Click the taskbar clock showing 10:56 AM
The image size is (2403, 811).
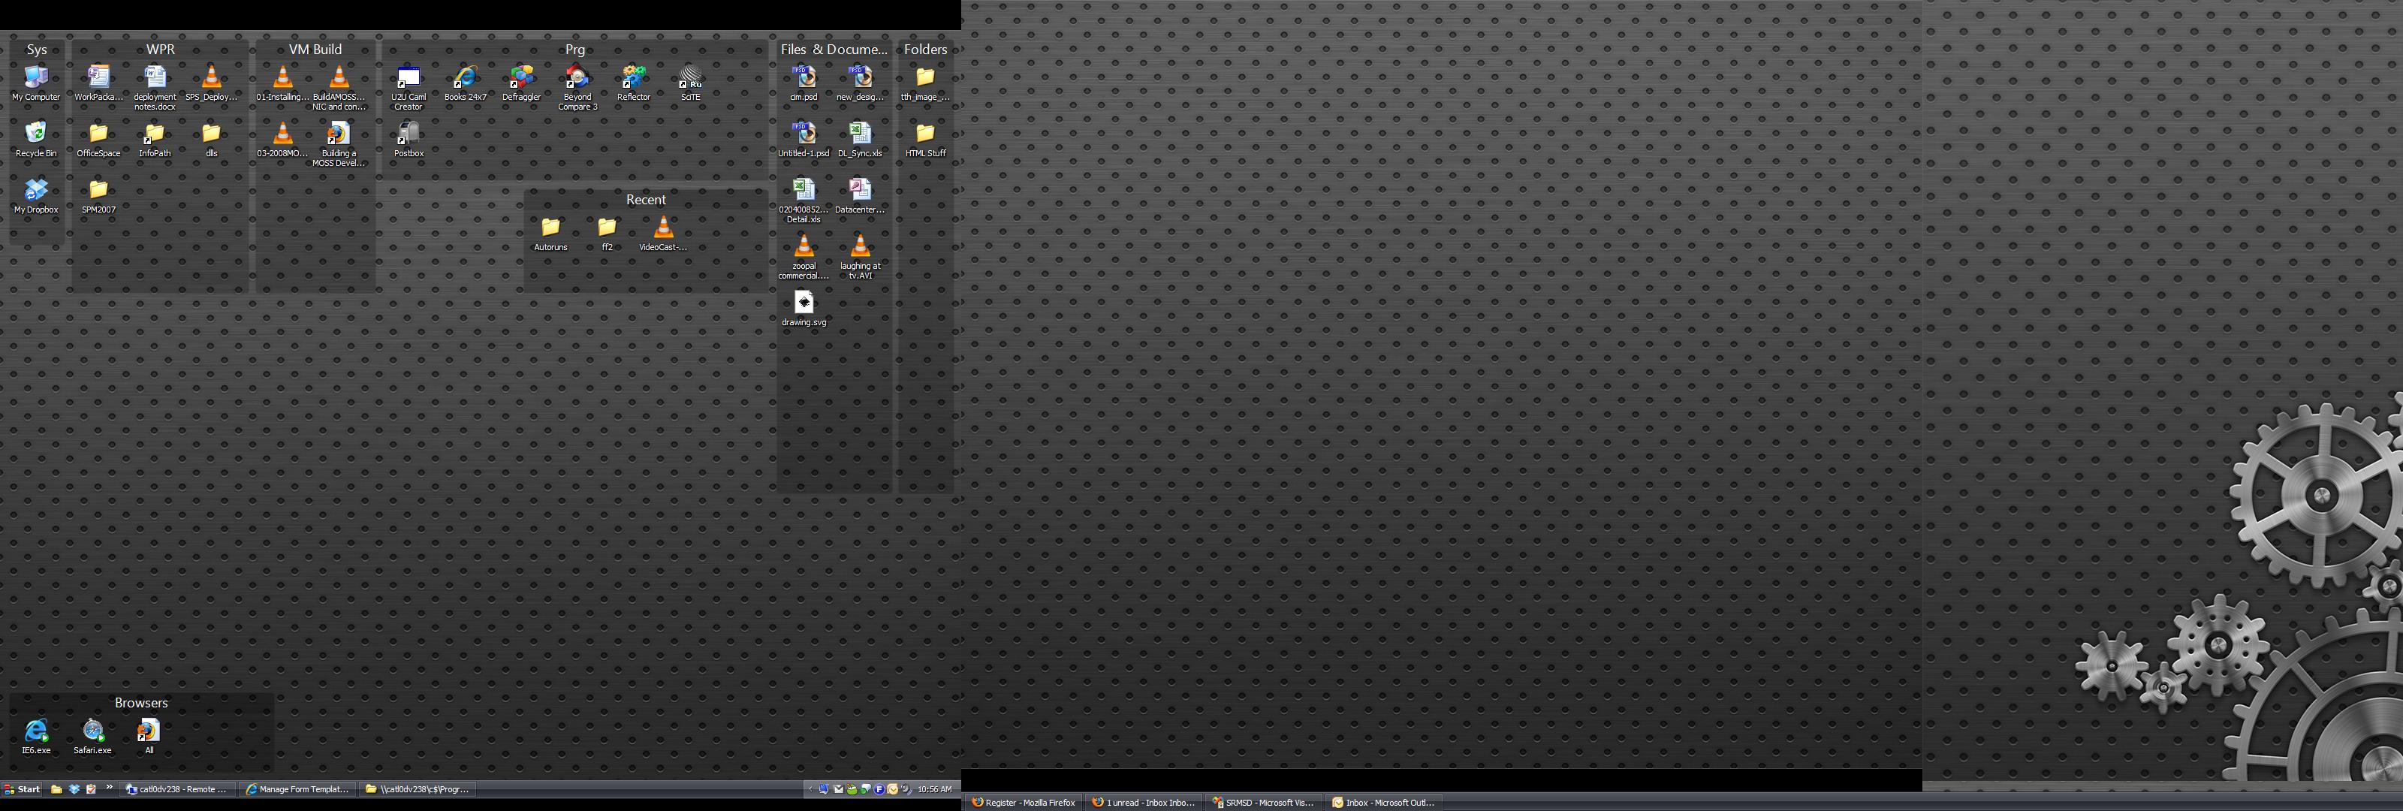click(x=933, y=789)
